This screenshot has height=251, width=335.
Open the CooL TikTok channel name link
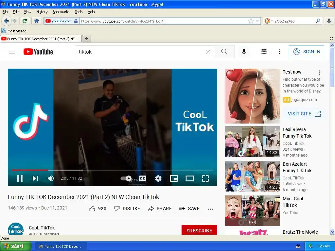42,228
